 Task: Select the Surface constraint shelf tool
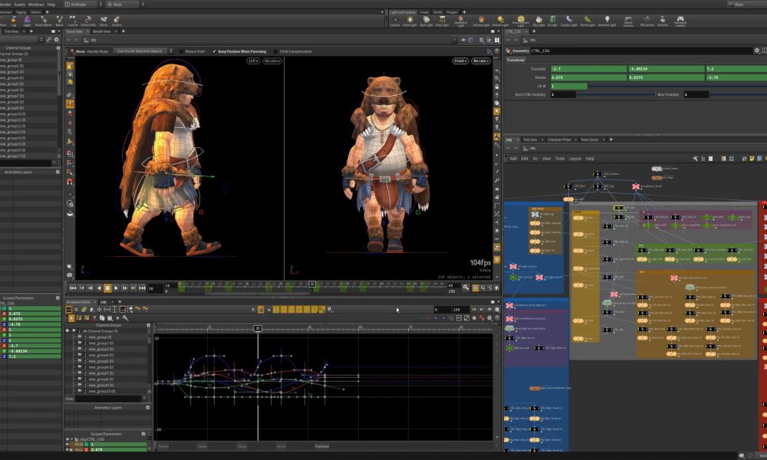pyautogui.click(x=117, y=21)
